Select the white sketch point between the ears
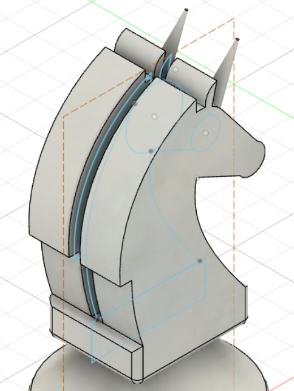 click(x=176, y=70)
